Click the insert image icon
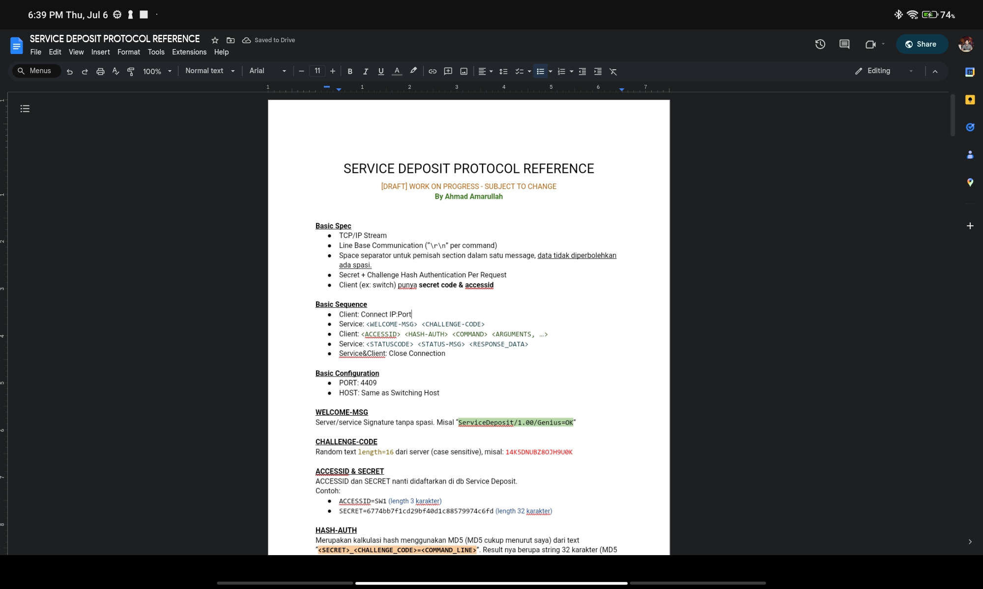This screenshot has height=589, width=983. 463,71
